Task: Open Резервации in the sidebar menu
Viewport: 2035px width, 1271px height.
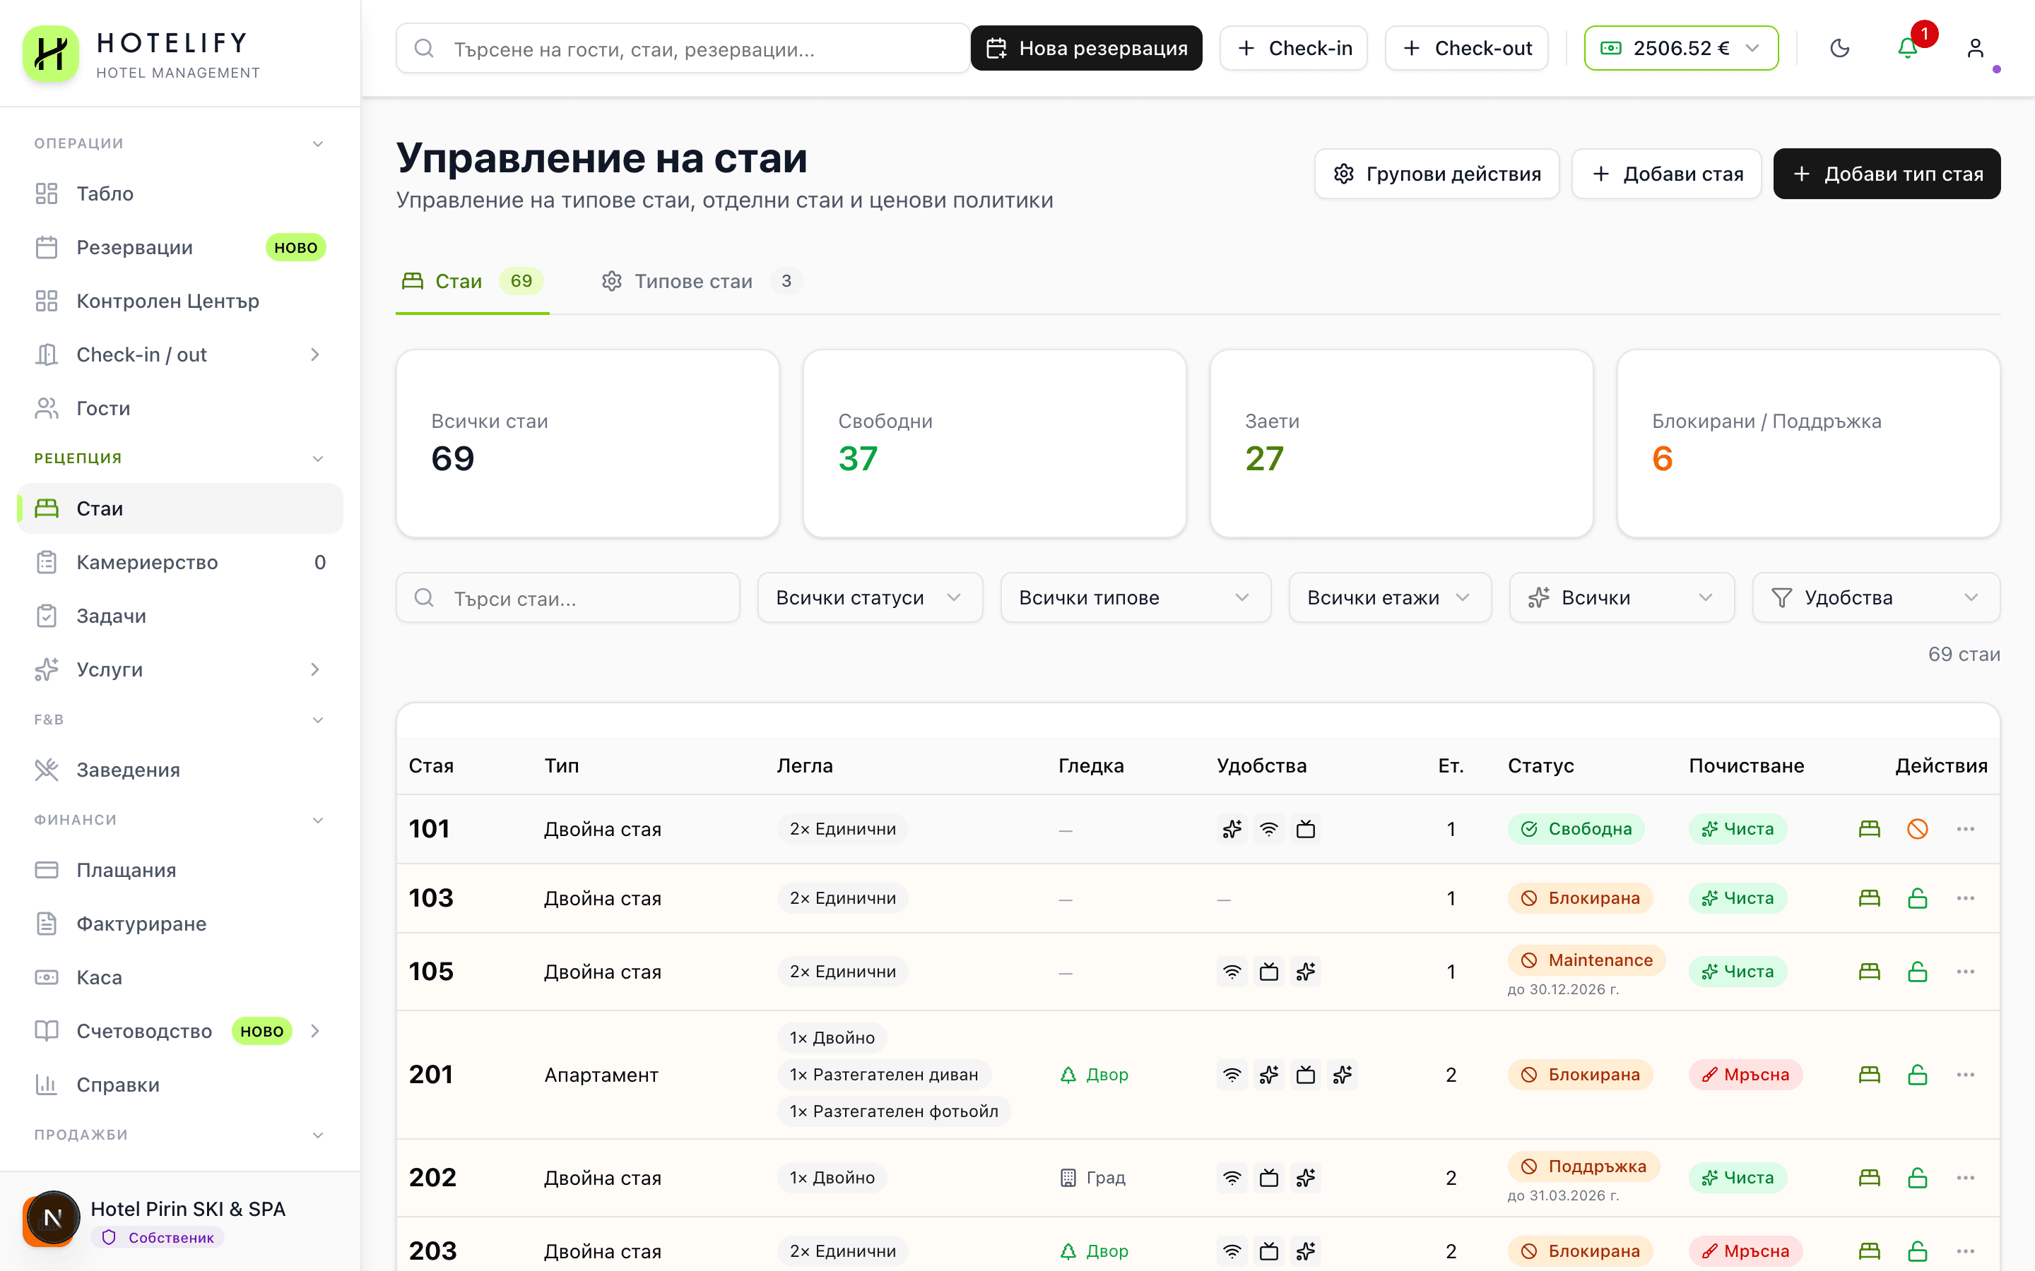Action: [x=134, y=247]
